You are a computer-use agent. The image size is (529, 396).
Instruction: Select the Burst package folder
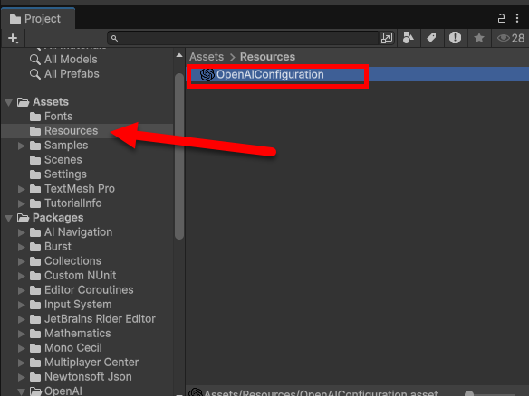(x=51, y=247)
